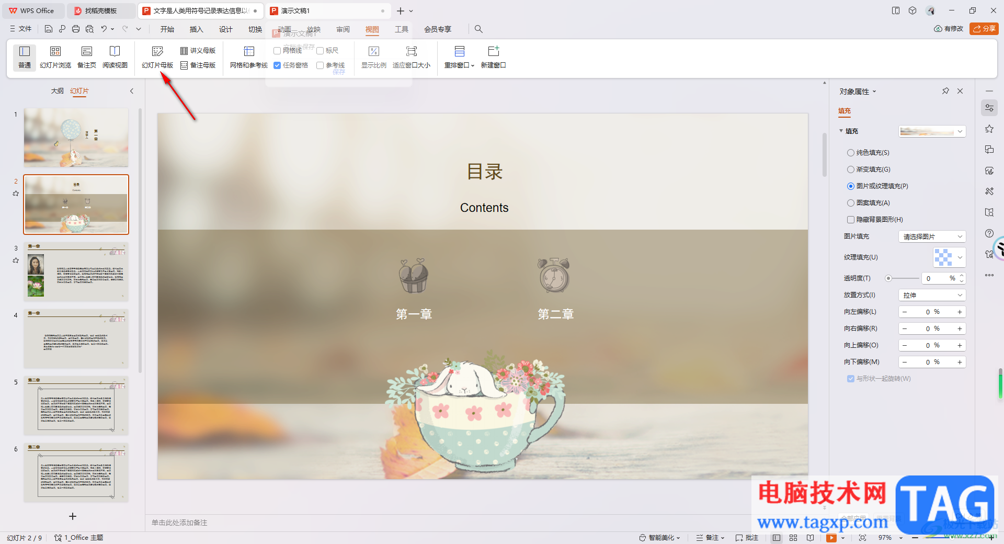The image size is (1004, 544).
Task: Click the 分享 share button
Action: pos(984,29)
